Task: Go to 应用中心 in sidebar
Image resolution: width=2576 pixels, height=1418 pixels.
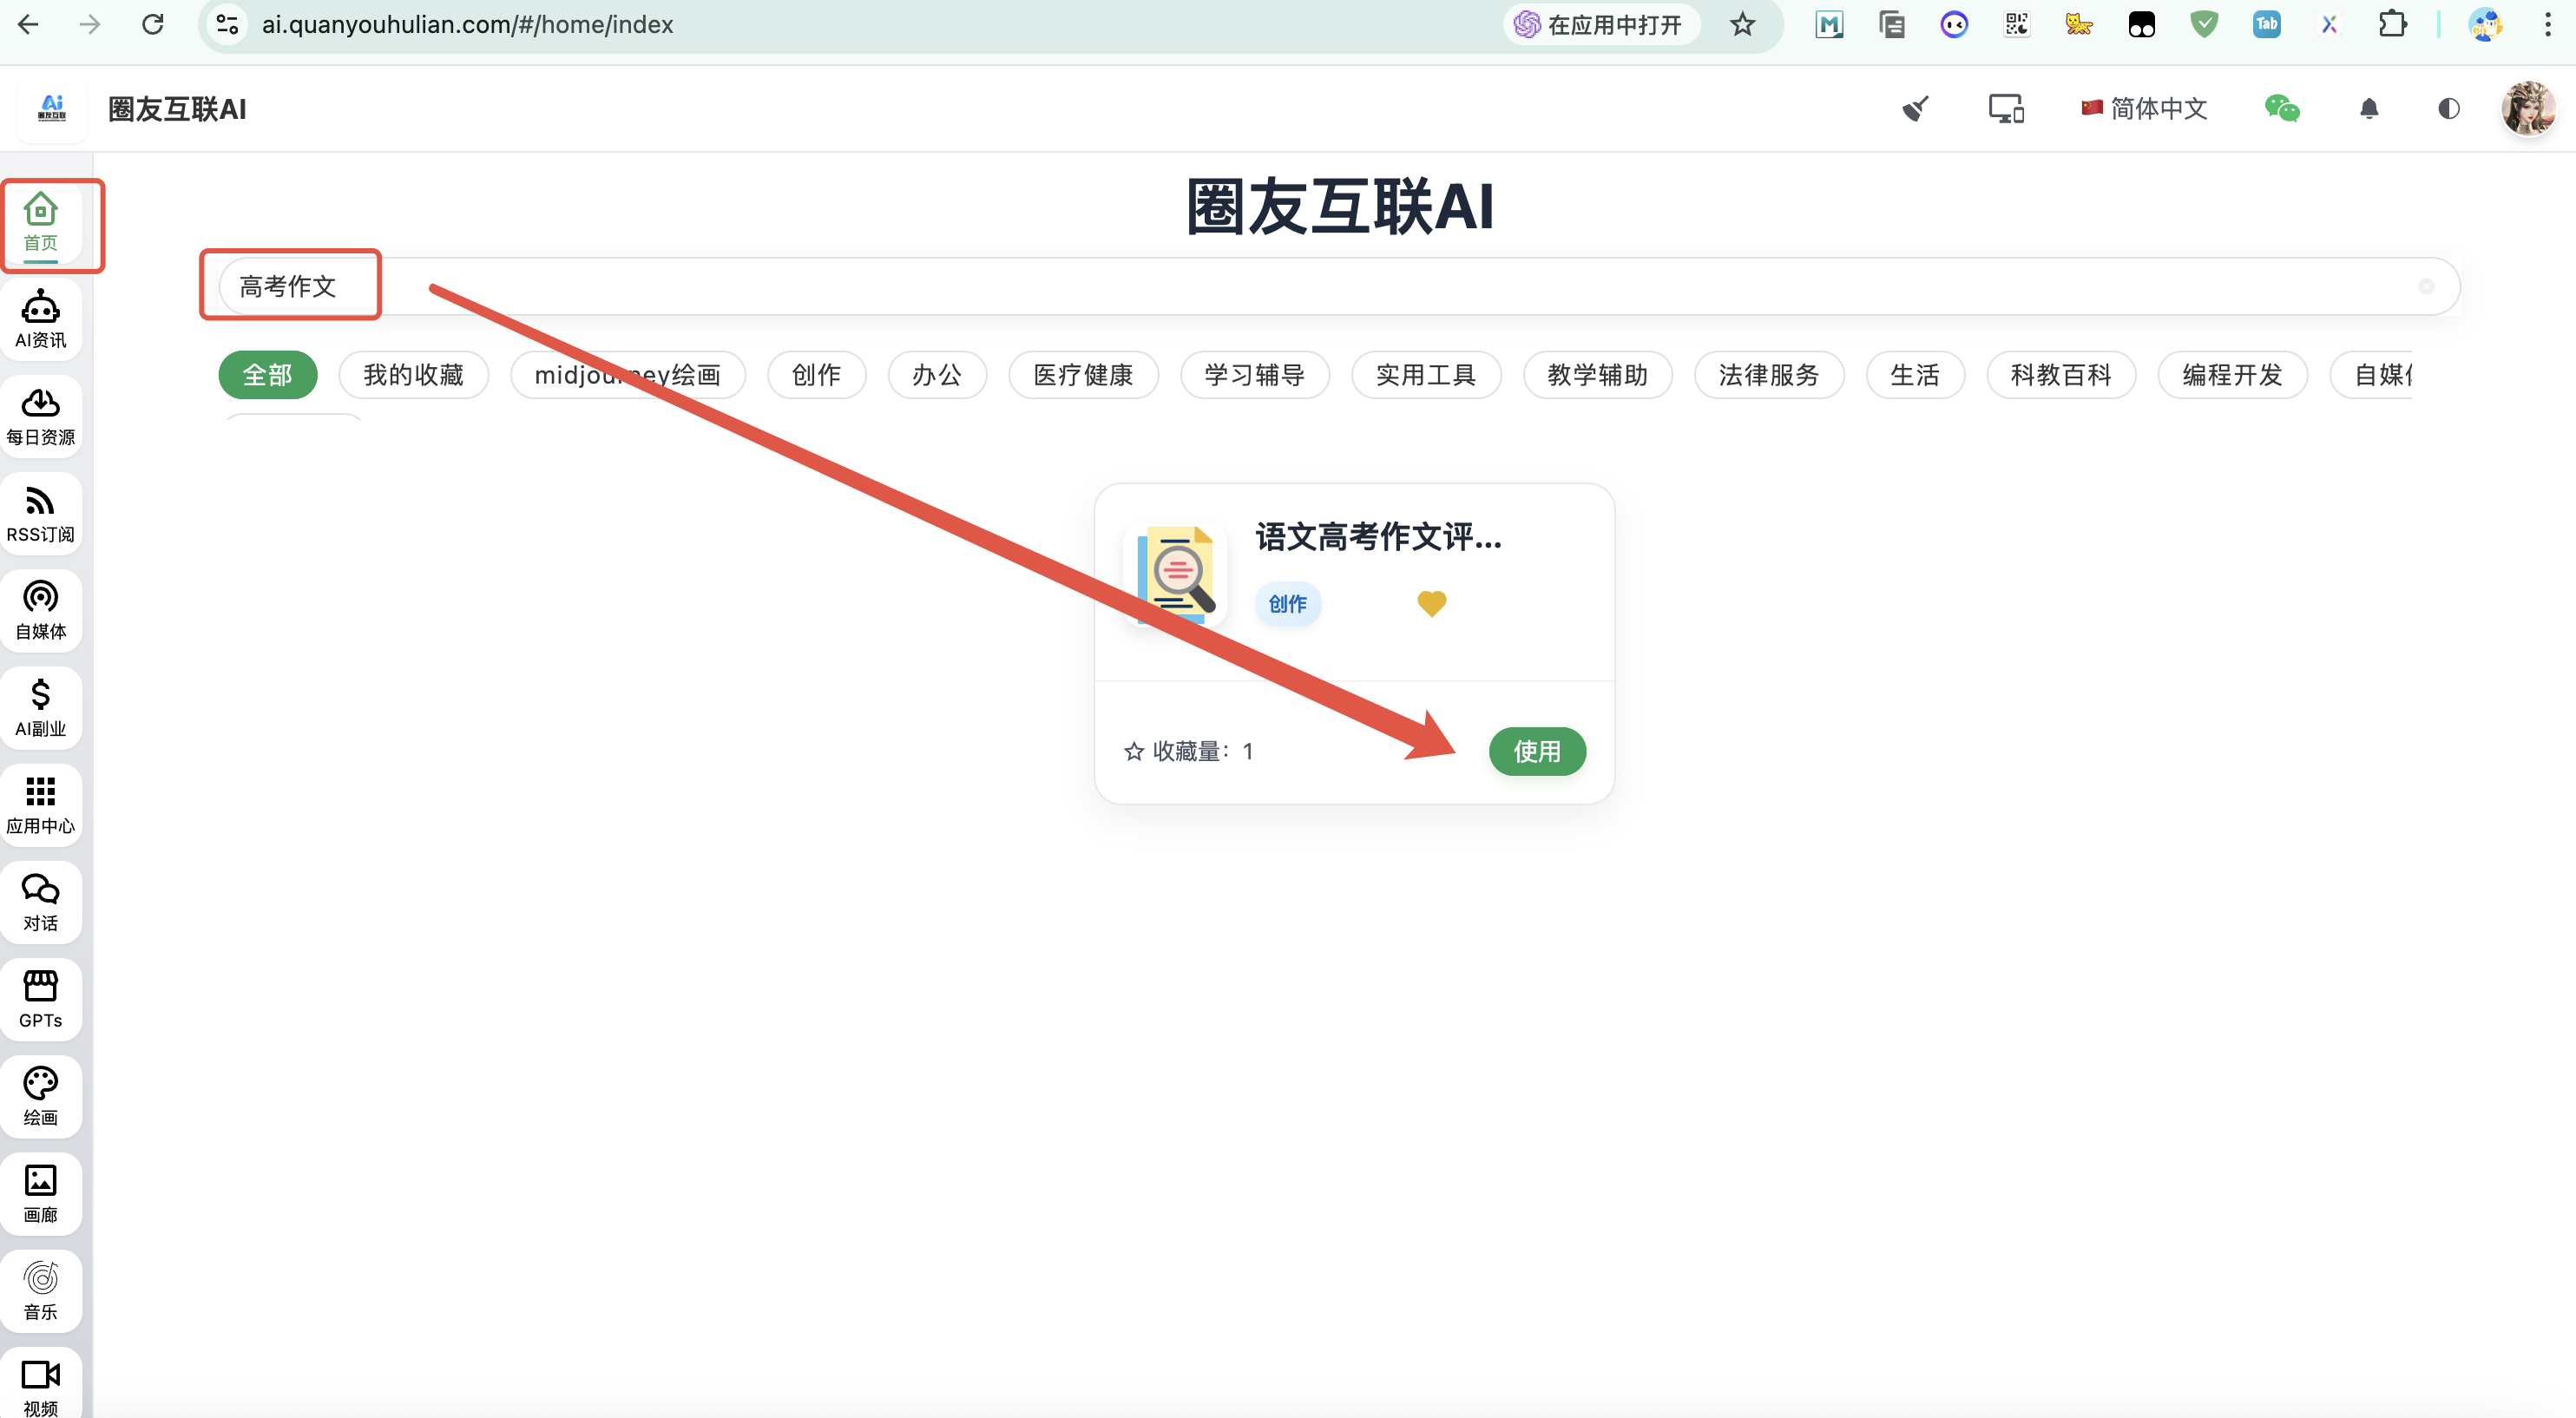Action: point(40,805)
